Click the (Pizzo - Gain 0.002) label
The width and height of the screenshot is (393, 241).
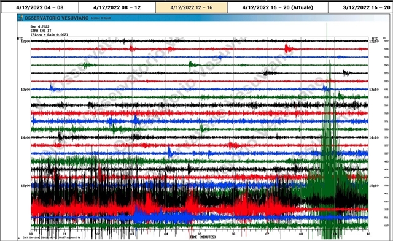tap(49, 34)
